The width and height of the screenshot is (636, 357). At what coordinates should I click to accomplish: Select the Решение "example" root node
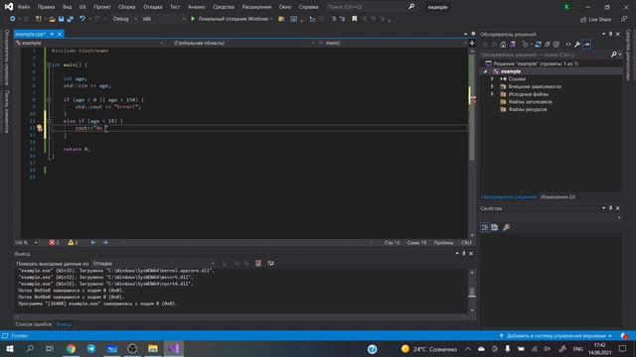coord(536,63)
